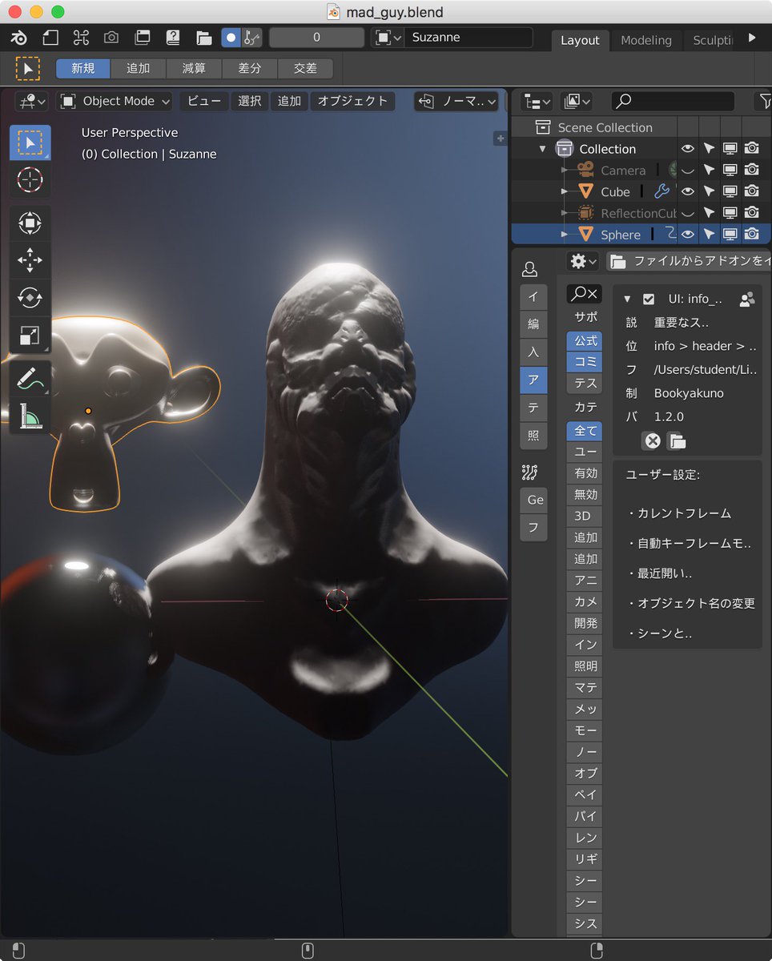Open the 3D viewport editor type dropdown
The image size is (772, 961).
click(x=30, y=101)
